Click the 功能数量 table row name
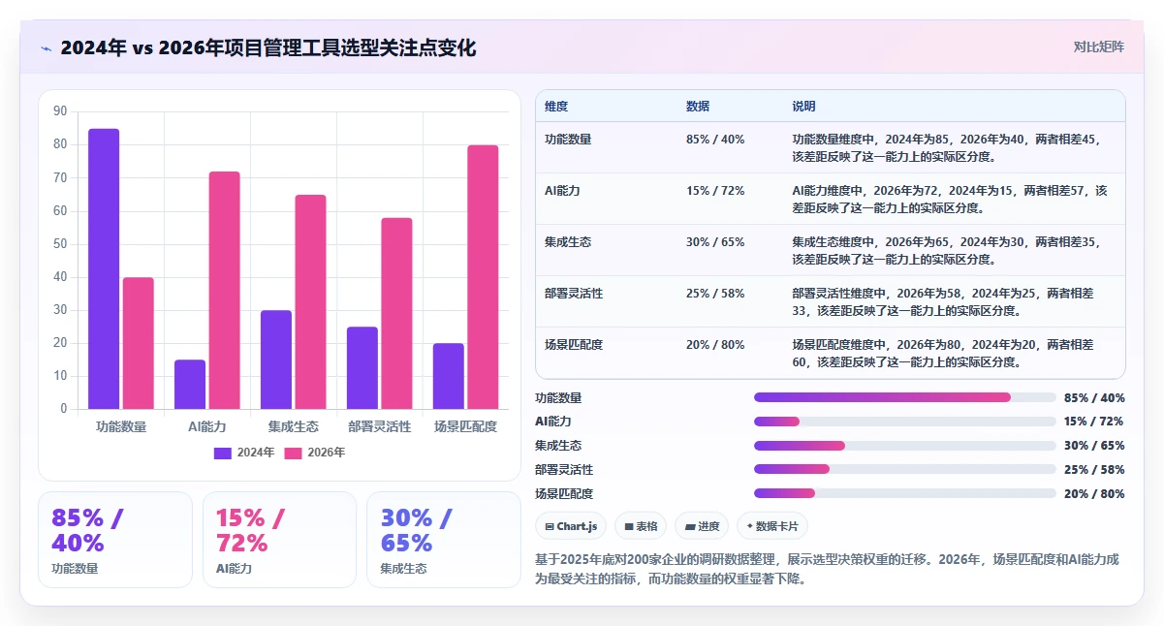 pos(568,140)
